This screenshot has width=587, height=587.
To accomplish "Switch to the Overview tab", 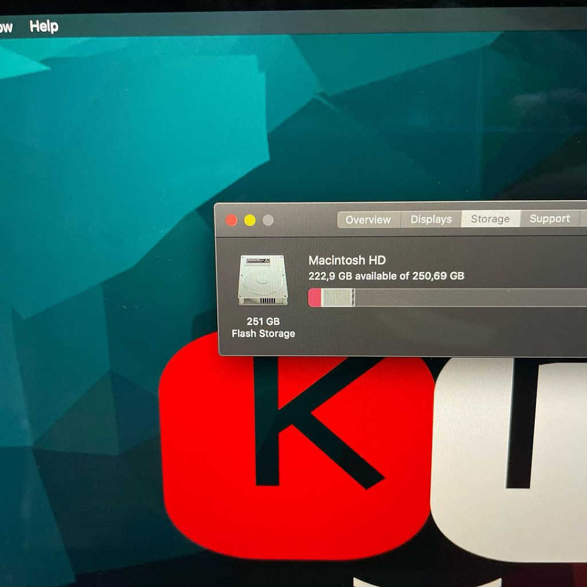I will [369, 220].
